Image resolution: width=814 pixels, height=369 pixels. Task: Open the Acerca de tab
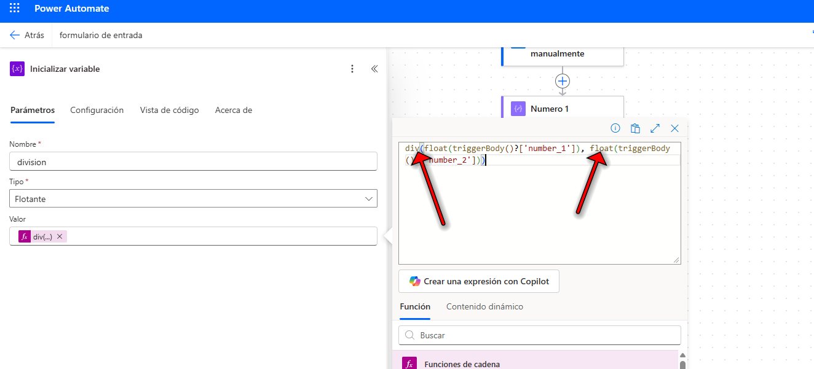point(234,111)
